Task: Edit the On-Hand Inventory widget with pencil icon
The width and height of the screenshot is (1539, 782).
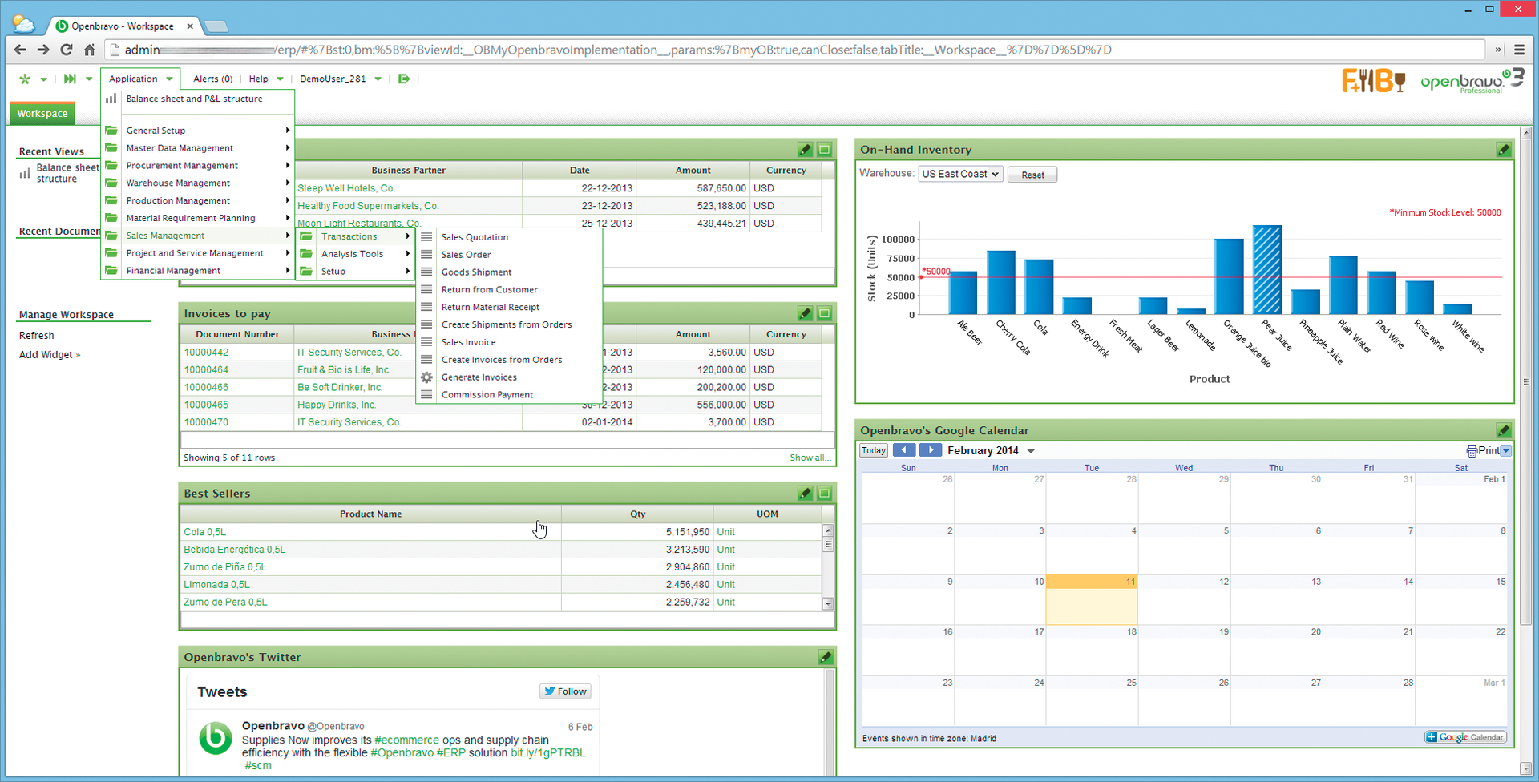Action: [x=1503, y=149]
